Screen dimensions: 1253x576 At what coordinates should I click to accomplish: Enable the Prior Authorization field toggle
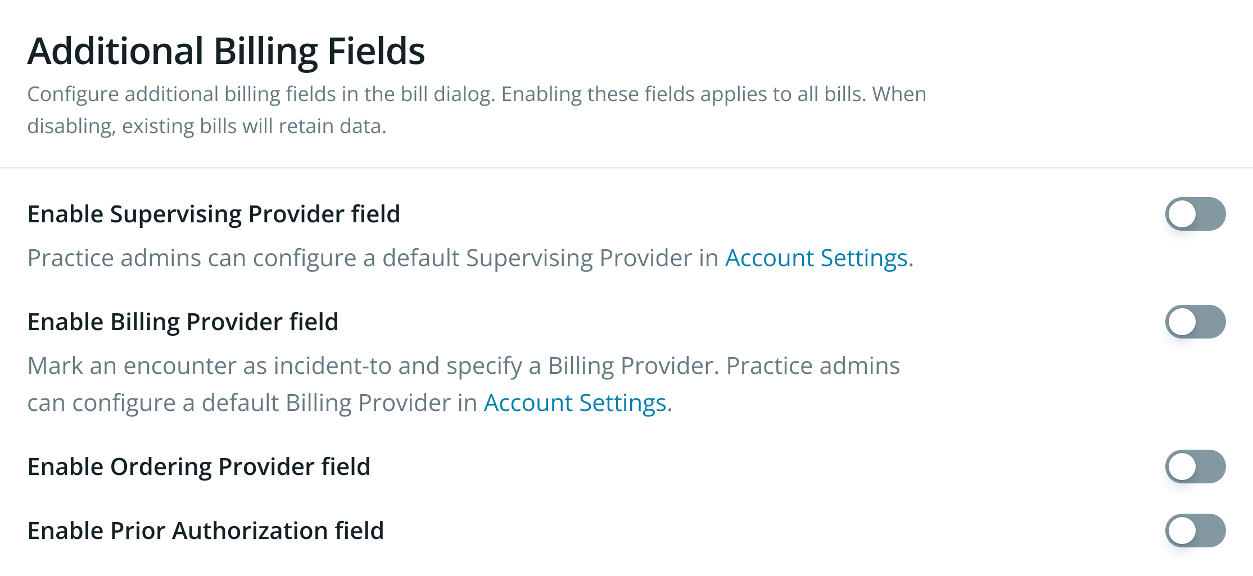pyautogui.click(x=1195, y=531)
